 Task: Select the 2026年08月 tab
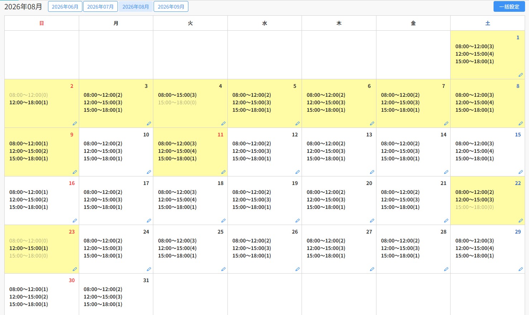136,7
